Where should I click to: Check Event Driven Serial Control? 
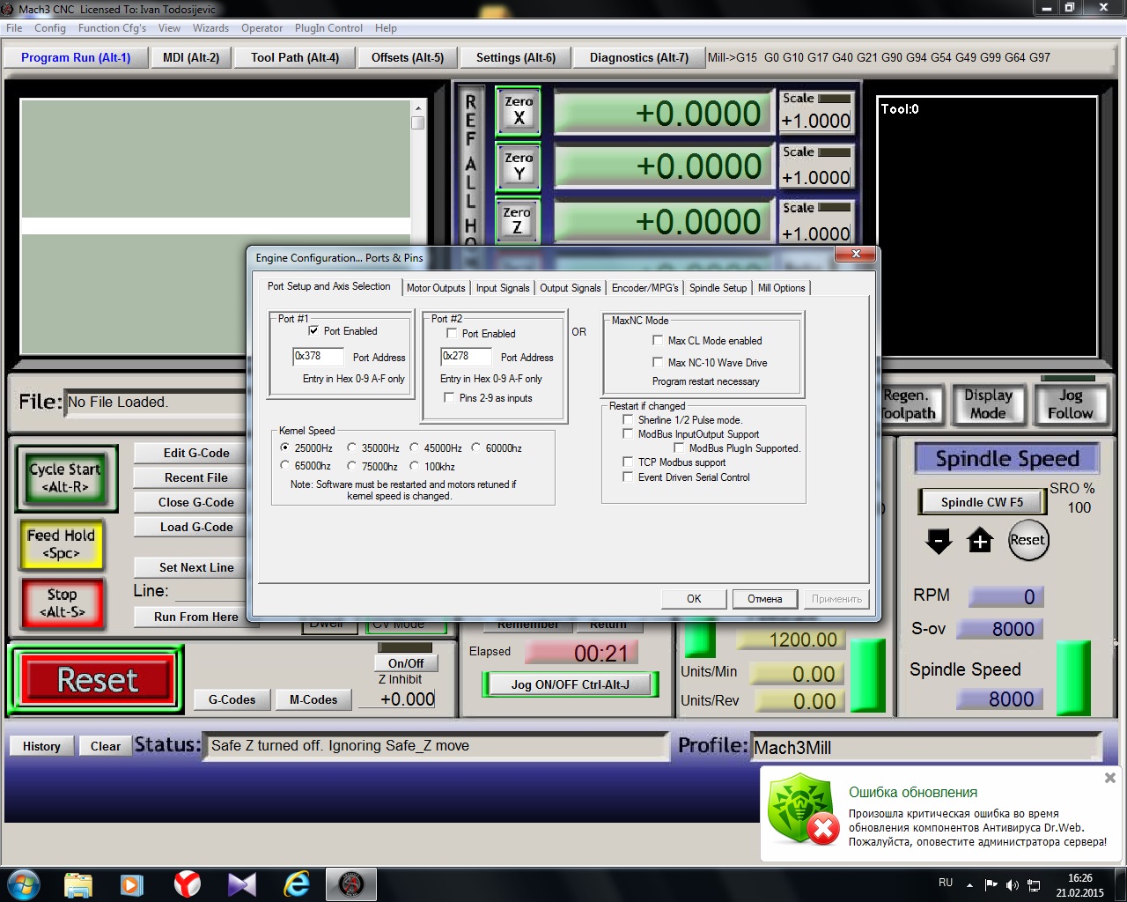[x=628, y=477]
